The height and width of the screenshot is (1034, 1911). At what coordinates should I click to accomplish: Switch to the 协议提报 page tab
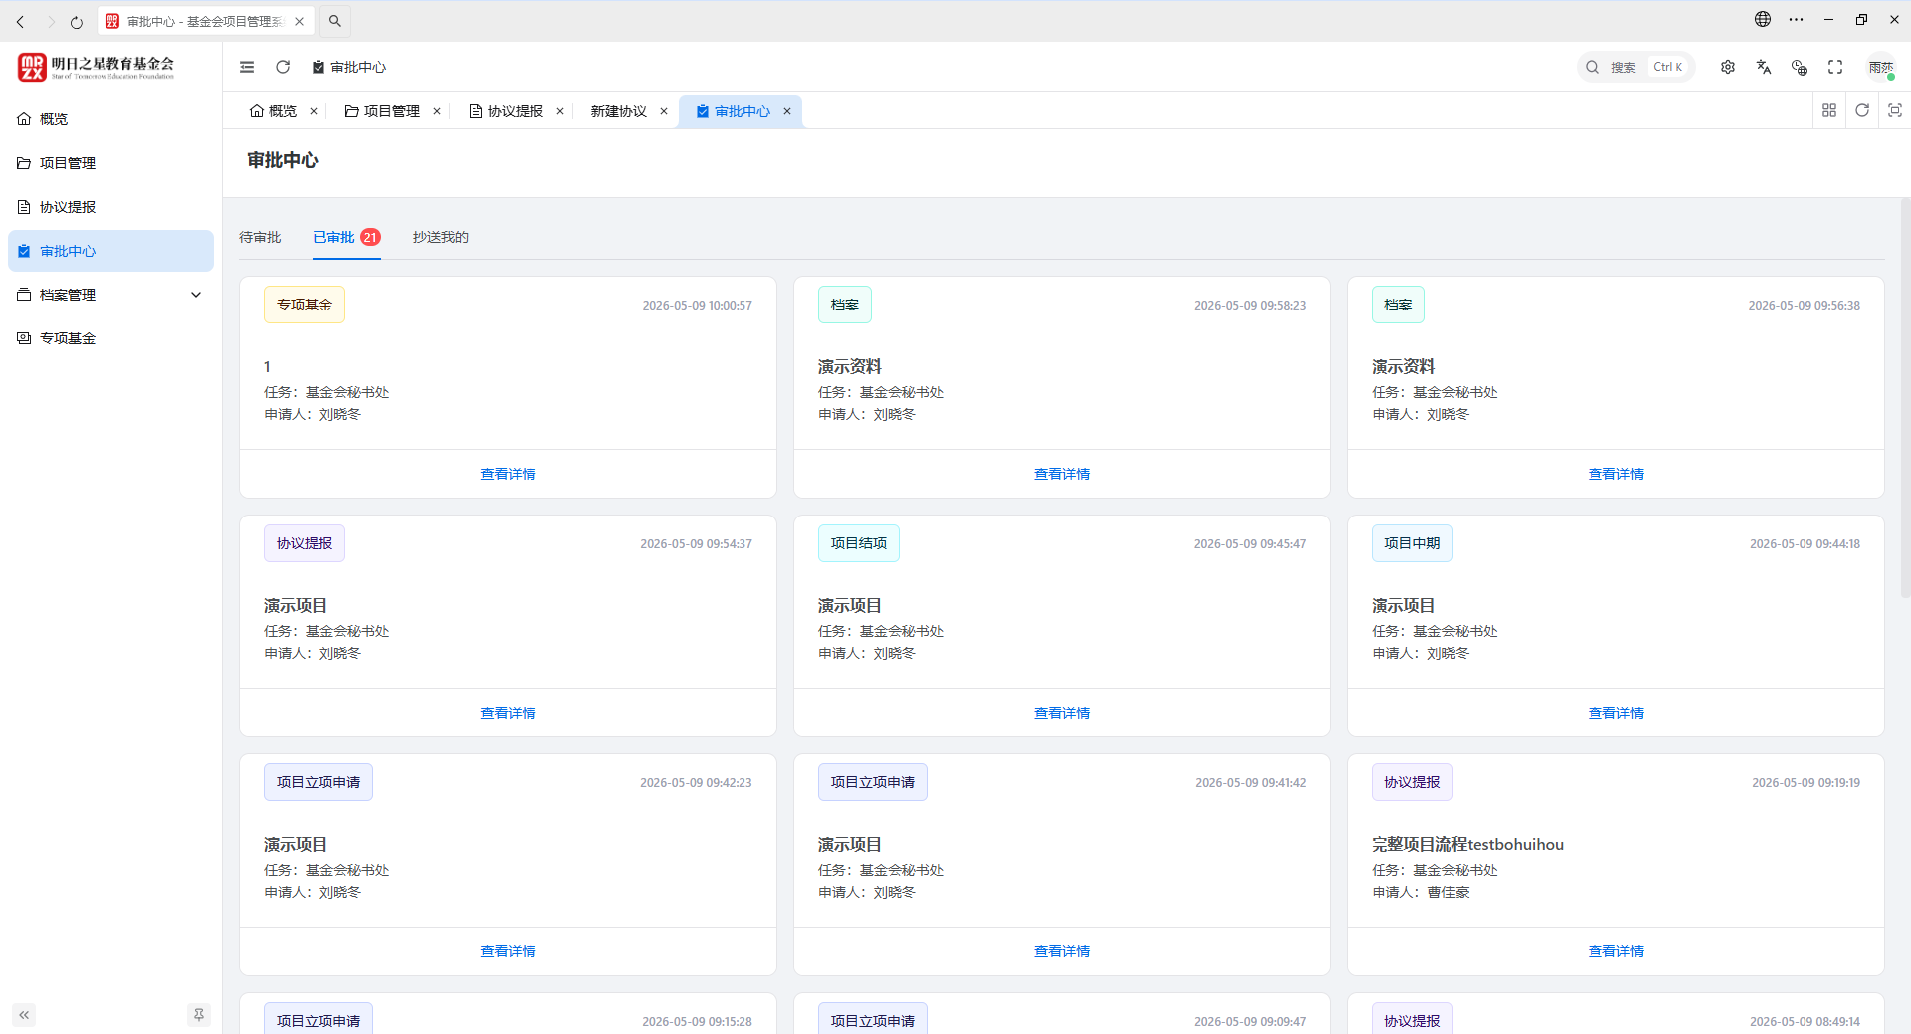(507, 111)
